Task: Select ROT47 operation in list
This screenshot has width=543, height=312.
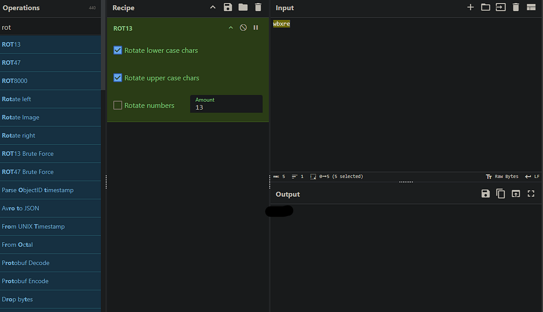Action: [x=50, y=63]
